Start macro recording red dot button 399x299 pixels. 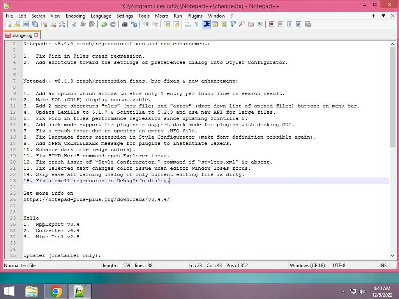[x=272, y=24]
